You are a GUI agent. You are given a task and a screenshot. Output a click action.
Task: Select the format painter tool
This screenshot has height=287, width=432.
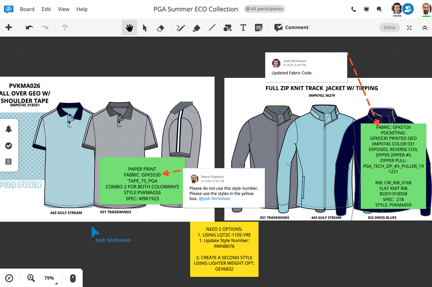(65, 27)
